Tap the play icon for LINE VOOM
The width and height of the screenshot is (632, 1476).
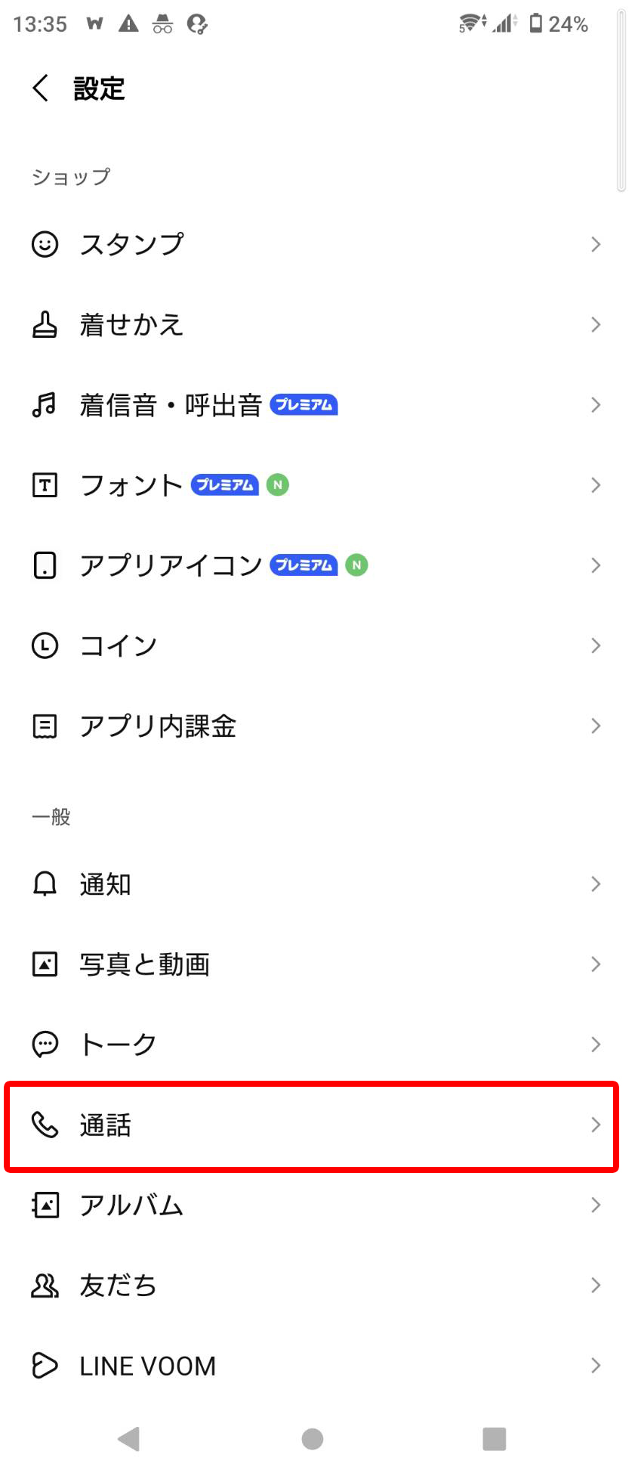pyautogui.click(x=45, y=1366)
